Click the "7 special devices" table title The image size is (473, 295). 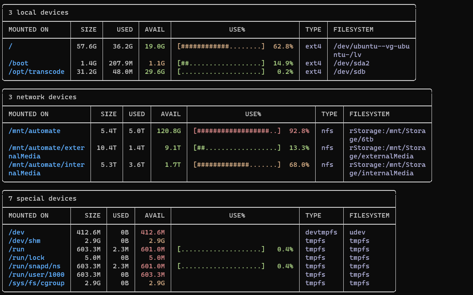tap(42, 198)
